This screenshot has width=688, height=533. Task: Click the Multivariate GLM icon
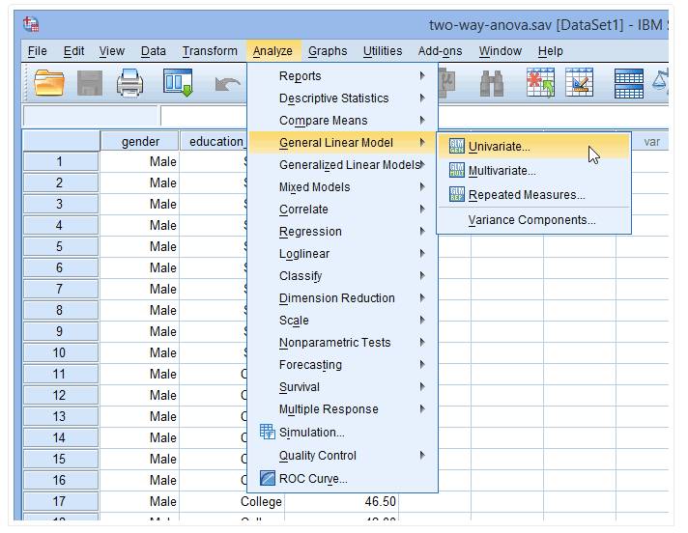(456, 170)
